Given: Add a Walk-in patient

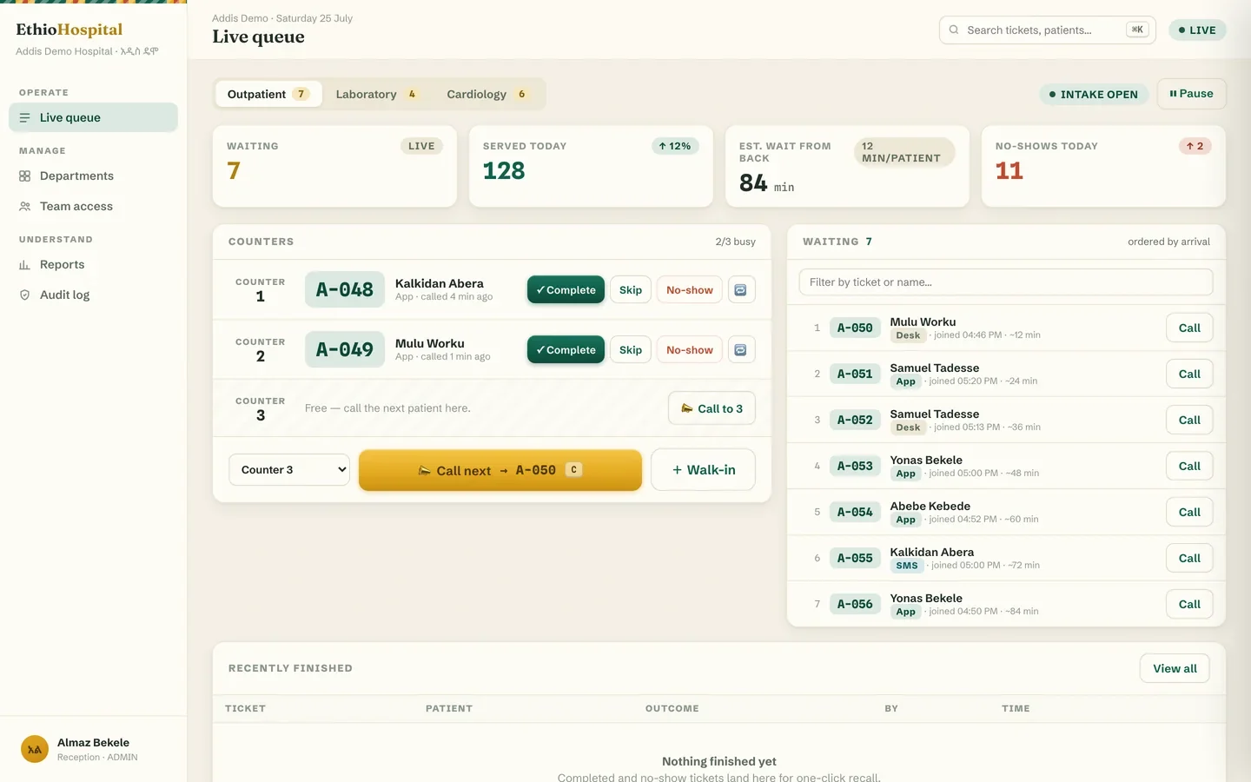Looking at the screenshot, I should 703,470.
